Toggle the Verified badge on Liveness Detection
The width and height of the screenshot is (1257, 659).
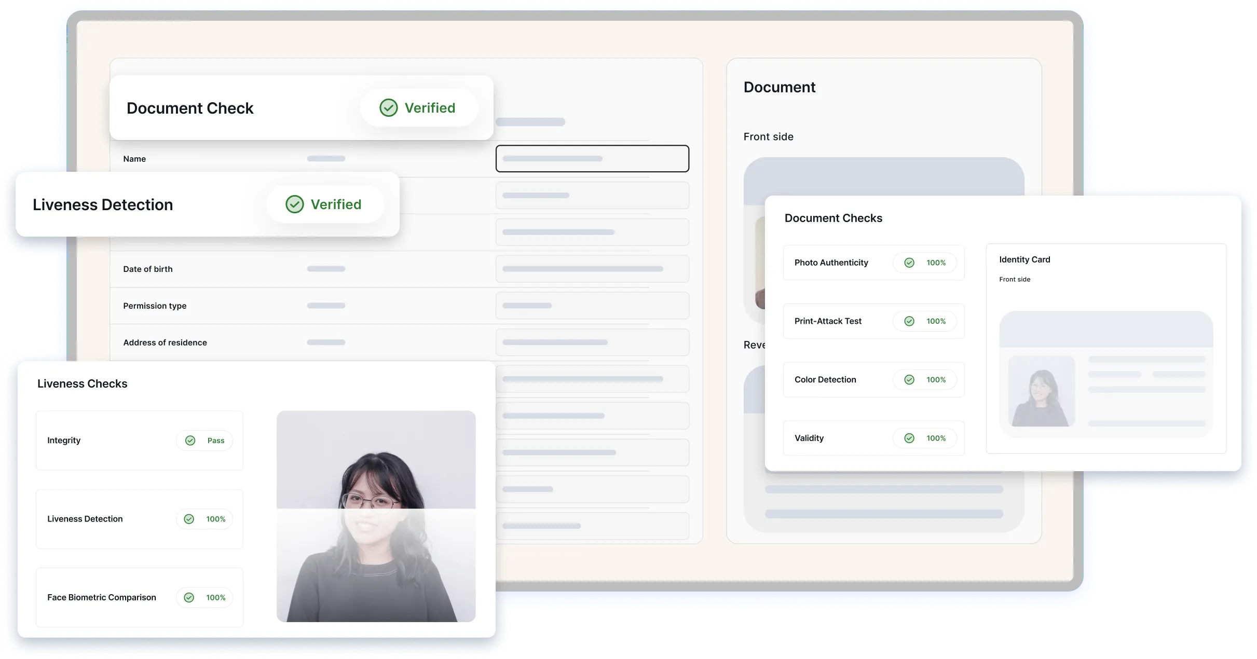coord(325,204)
